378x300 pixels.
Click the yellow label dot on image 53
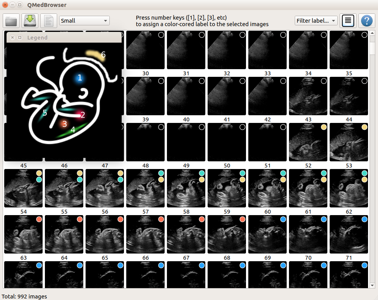coord(365,127)
